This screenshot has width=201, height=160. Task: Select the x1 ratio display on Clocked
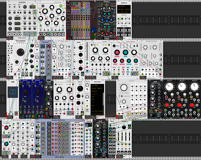pyautogui.click(x=17, y=24)
